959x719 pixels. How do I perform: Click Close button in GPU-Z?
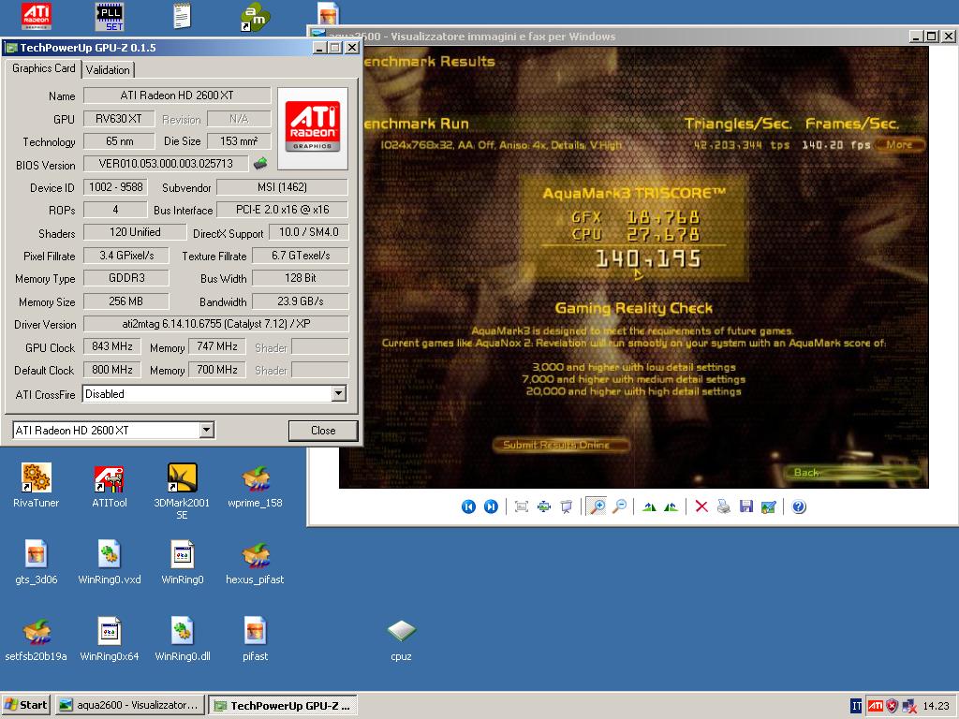coord(323,431)
